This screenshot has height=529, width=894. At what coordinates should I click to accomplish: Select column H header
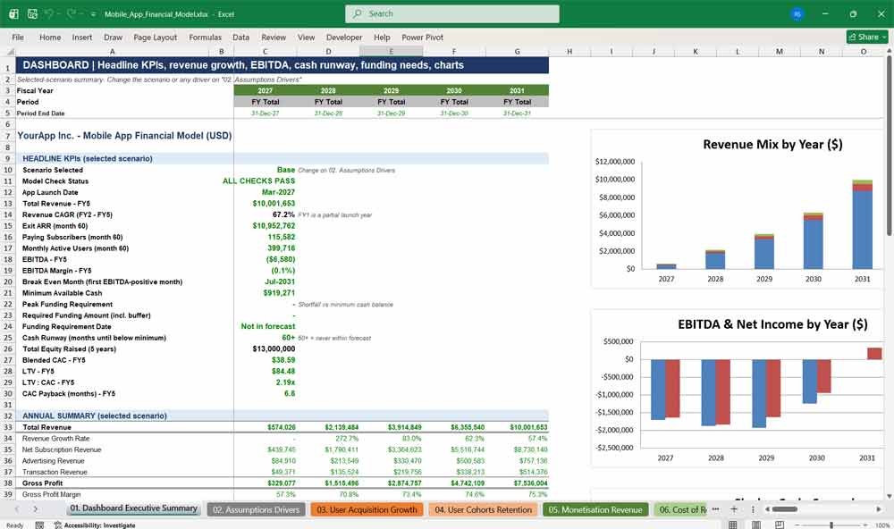tap(569, 51)
